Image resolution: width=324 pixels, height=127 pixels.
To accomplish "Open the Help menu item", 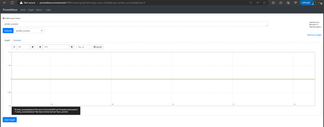I will pyautogui.click(x=48, y=10).
